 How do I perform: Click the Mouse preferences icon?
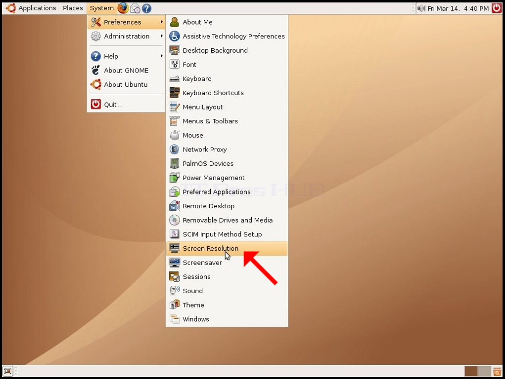tap(175, 135)
